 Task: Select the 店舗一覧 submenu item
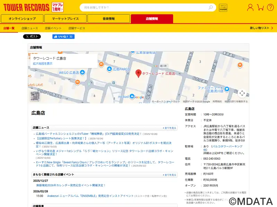9,28
